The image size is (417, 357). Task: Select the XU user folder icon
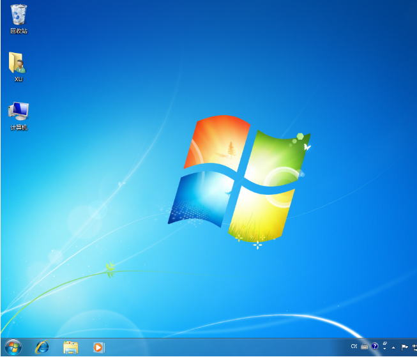point(18,63)
